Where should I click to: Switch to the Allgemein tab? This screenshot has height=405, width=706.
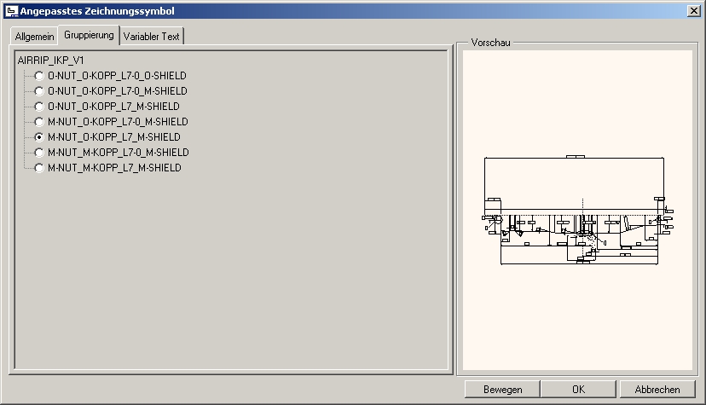34,37
